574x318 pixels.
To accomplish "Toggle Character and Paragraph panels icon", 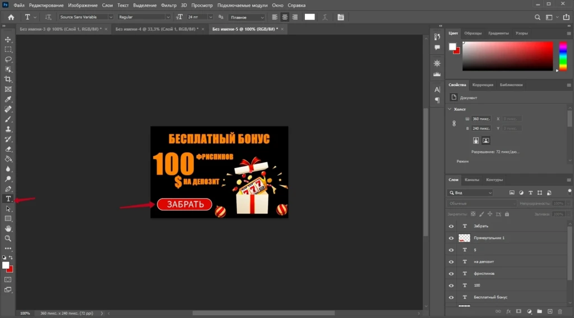I will 340,17.
